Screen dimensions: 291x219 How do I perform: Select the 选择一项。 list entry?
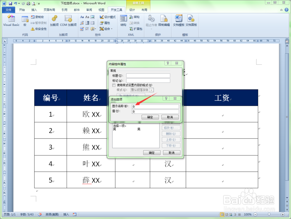pos(136,126)
